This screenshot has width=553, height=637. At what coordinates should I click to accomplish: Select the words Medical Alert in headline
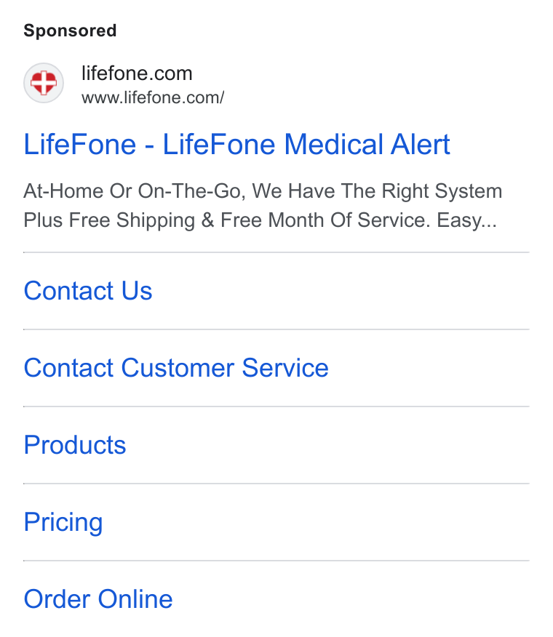[x=367, y=144]
